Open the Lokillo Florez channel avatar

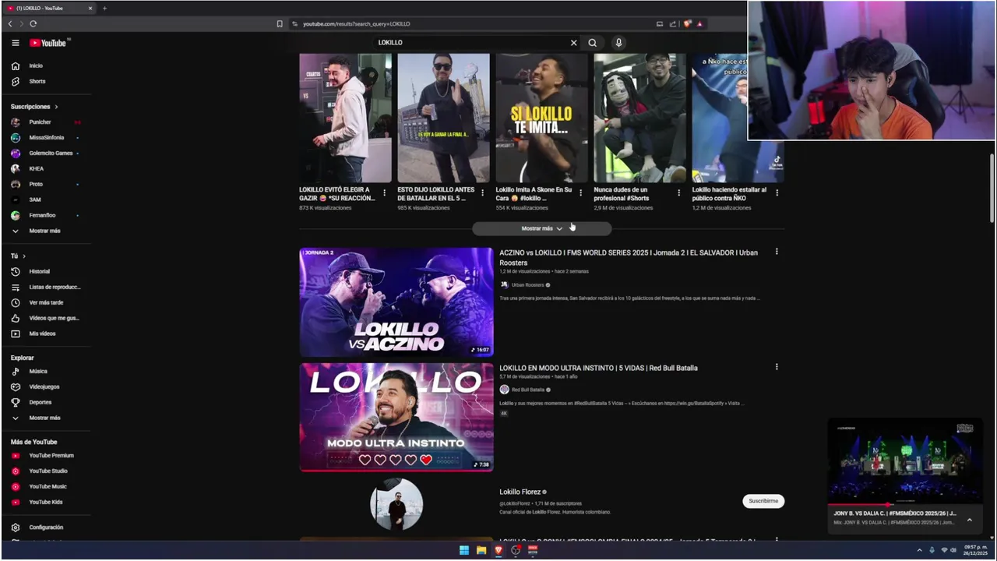(x=396, y=504)
